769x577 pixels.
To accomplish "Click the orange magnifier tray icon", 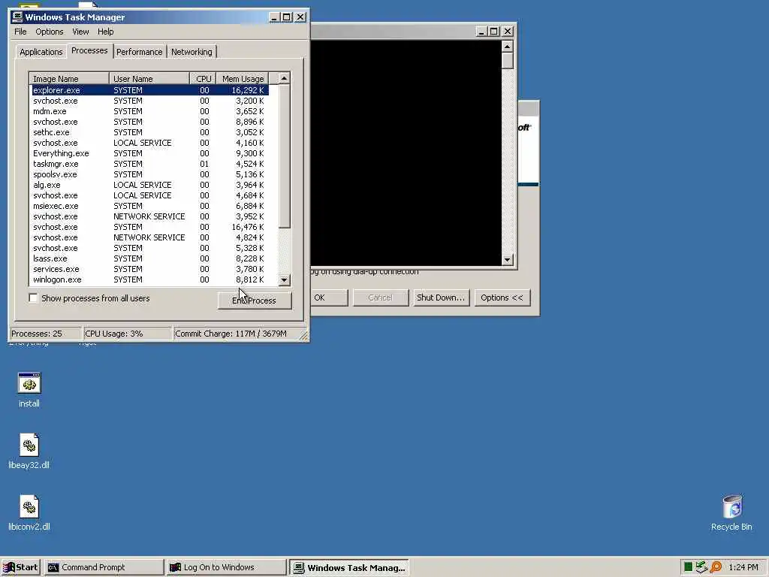I will coord(716,567).
